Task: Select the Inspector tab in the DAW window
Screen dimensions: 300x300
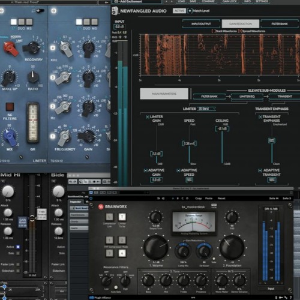Action: point(76,202)
